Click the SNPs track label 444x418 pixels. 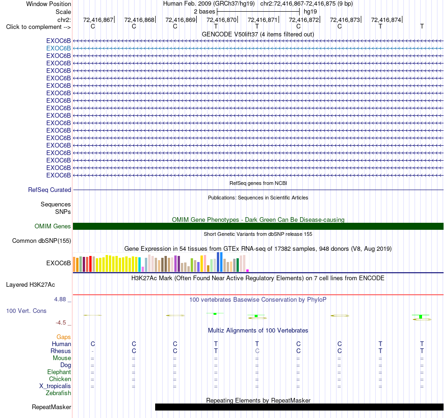pos(63,212)
